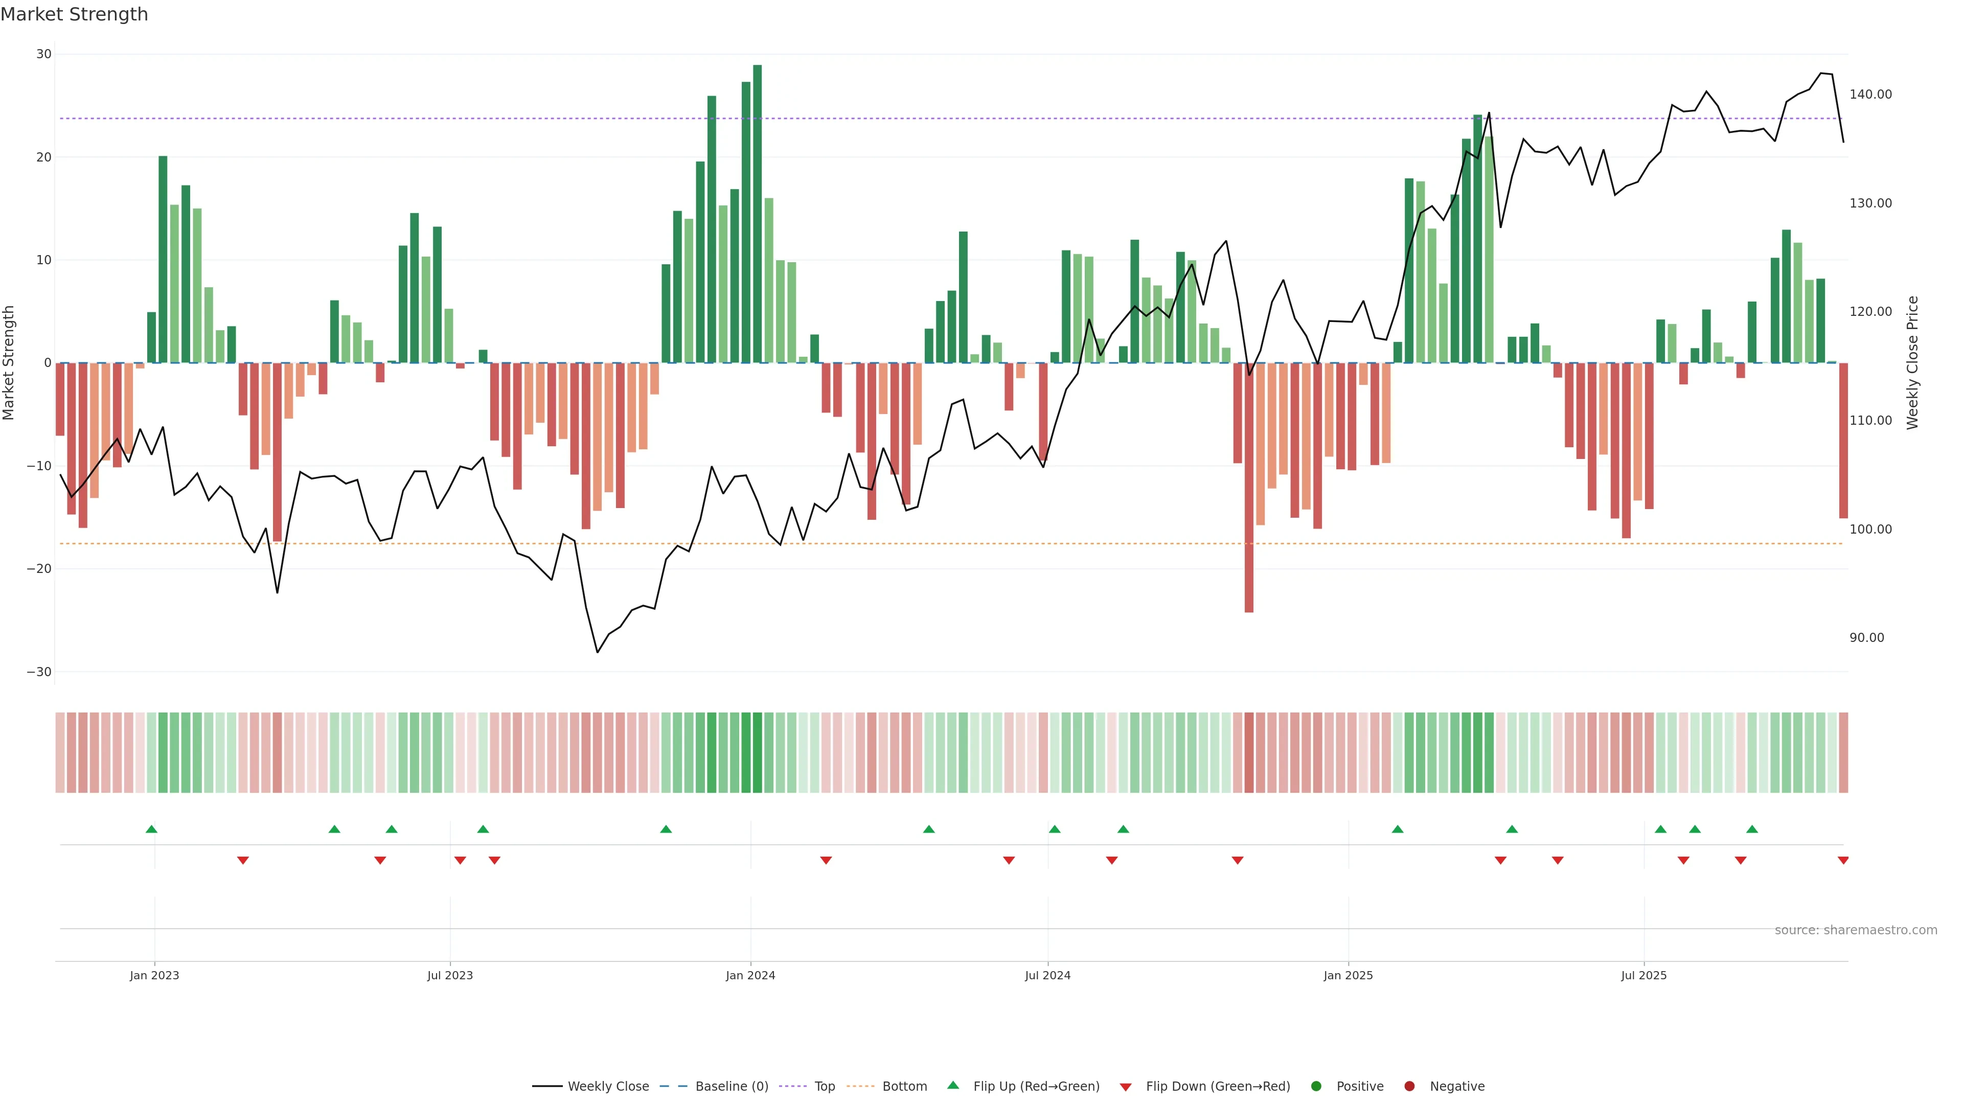Click Flip Down red triangle legend icon
This screenshot has height=1104, width=1963.
point(1126,1087)
